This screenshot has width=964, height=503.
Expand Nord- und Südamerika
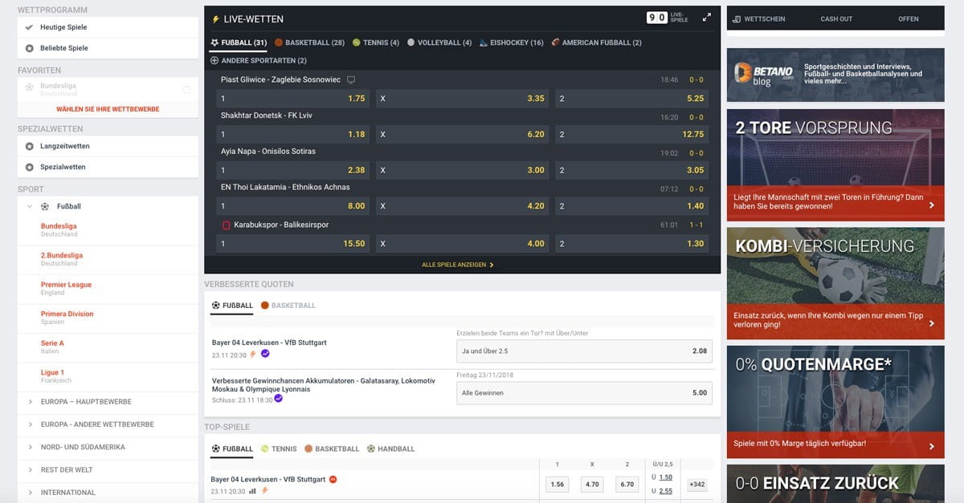[30, 447]
